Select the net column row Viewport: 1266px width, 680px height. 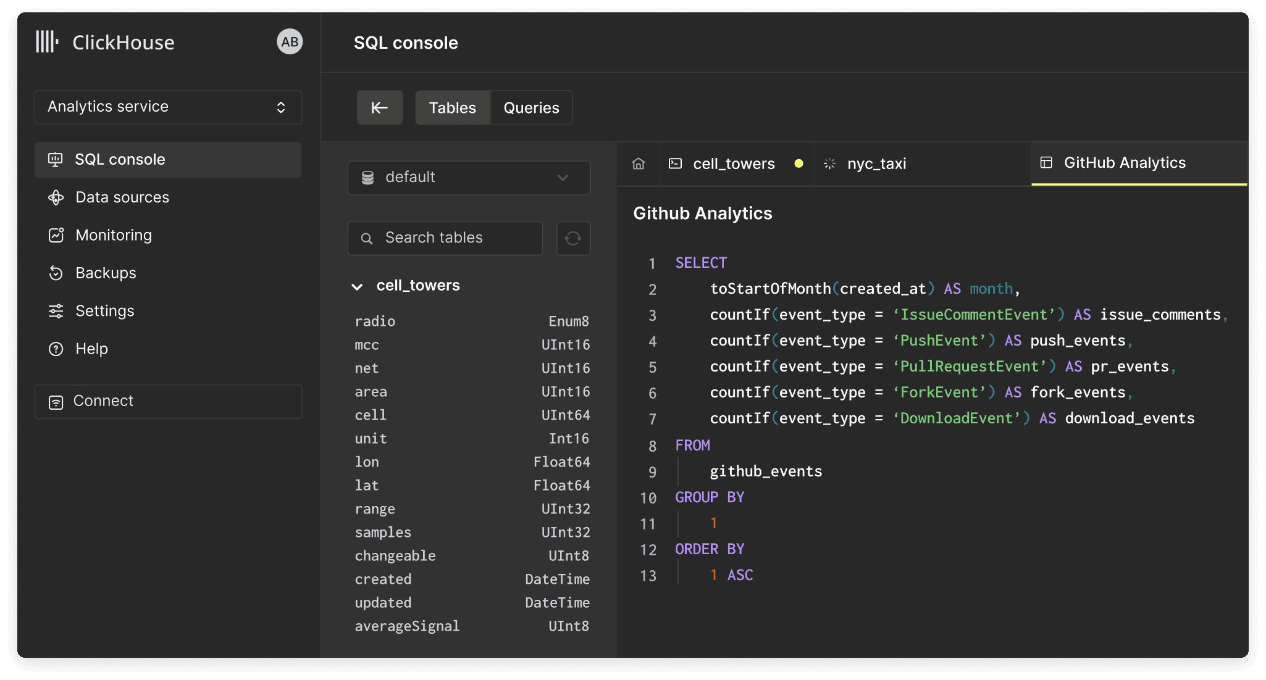click(472, 368)
